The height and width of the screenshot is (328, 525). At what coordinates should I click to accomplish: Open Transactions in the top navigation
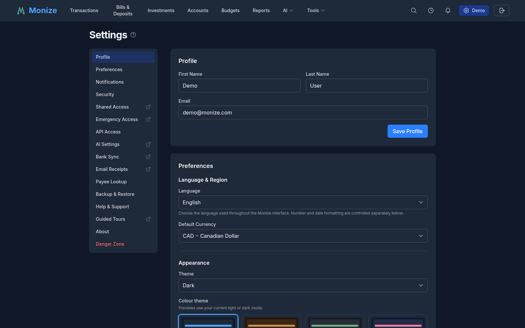point(84,10)
